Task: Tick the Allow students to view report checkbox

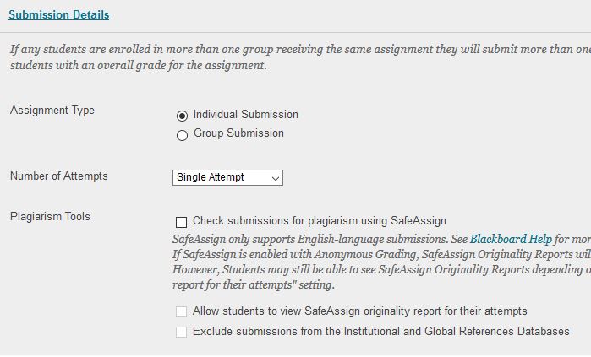Action: [181, 312]
